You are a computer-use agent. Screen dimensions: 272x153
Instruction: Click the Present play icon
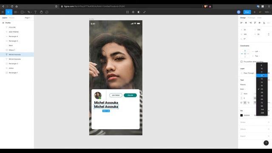pyautogui.click(x=255, y=12)
